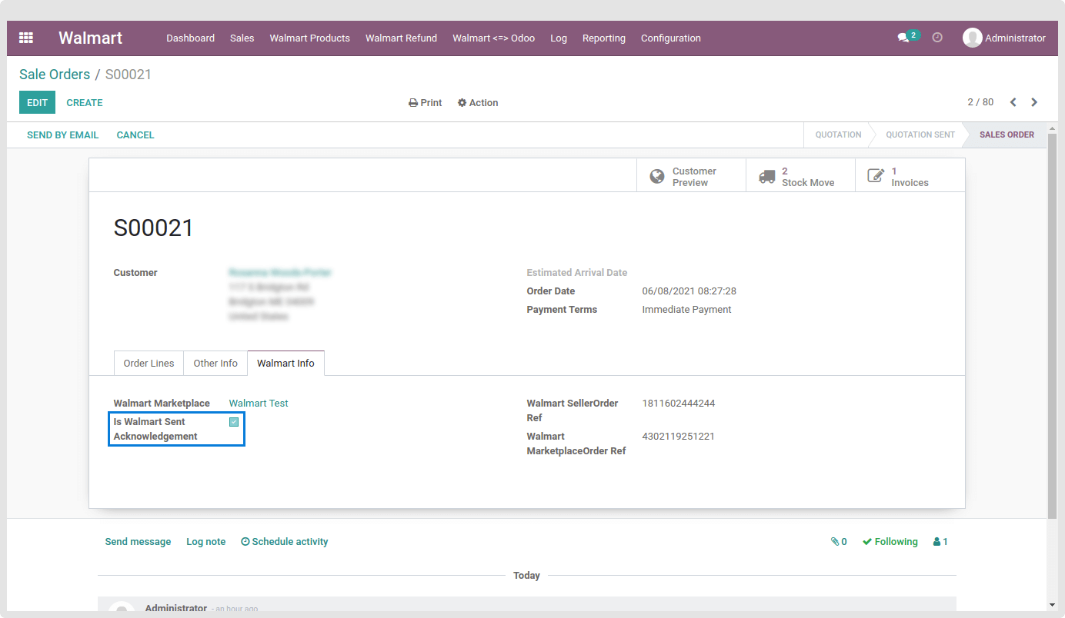Image resolution: width=1065 pixels, height=618 pixels.
Task: Click the CREATE button
Action: (85, 102)
